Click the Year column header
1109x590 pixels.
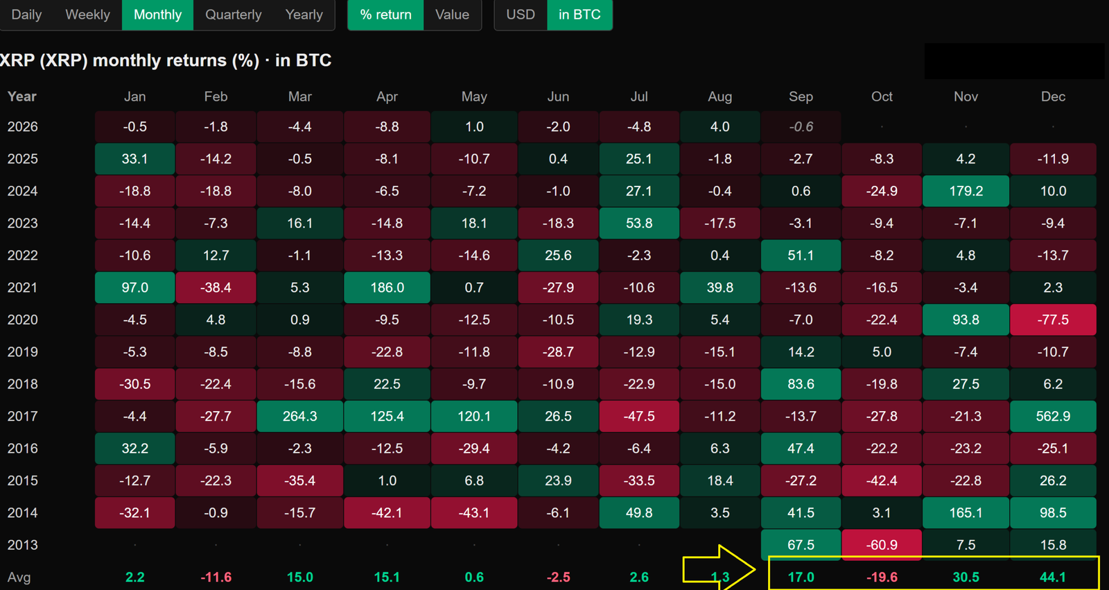[x=21, y=96]
